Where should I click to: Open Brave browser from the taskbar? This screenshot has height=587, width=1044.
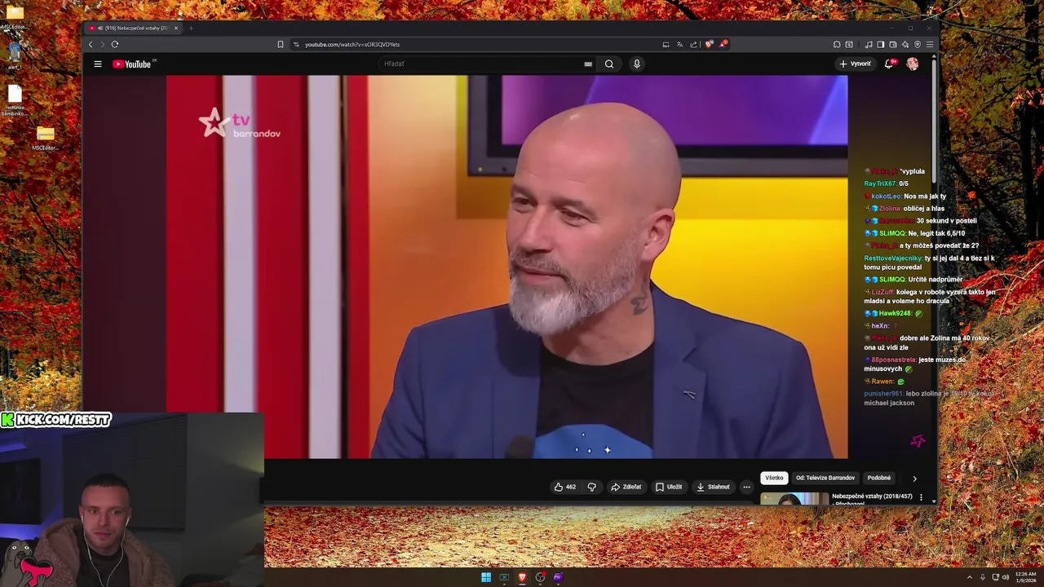[x=522, y=577]
